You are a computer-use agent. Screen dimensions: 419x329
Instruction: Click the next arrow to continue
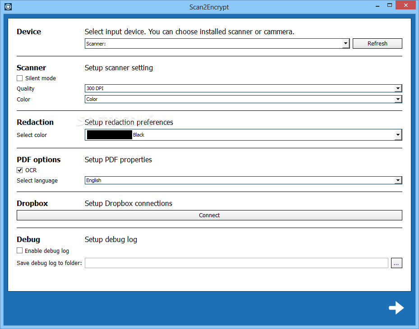pos(396,308)
